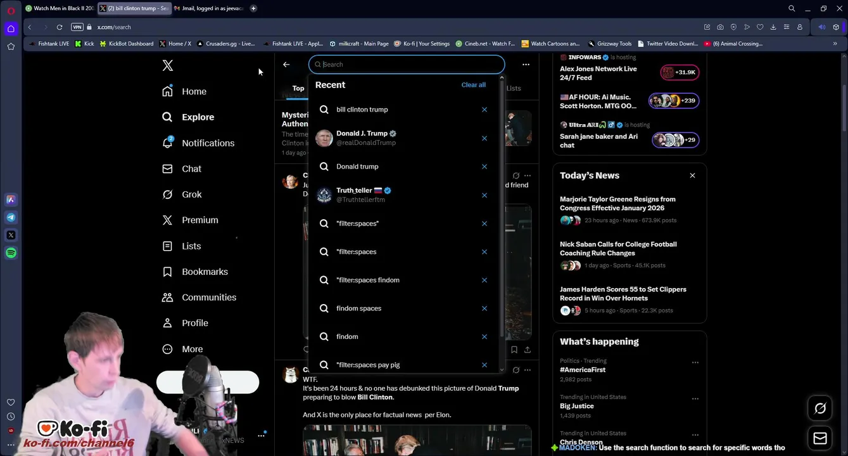848x456 pixels.
Task: Toggle the VPN badge in address bar
Action: [x=77, y=27]
